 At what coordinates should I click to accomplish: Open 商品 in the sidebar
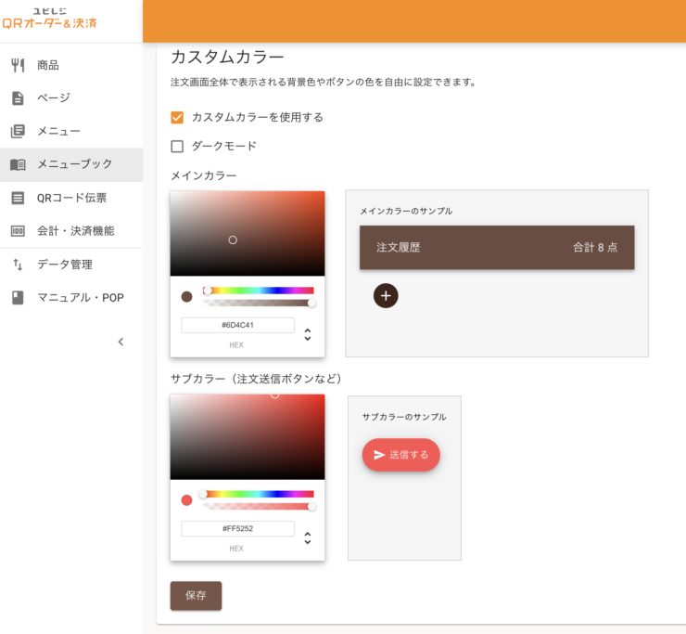click(71, 65)
